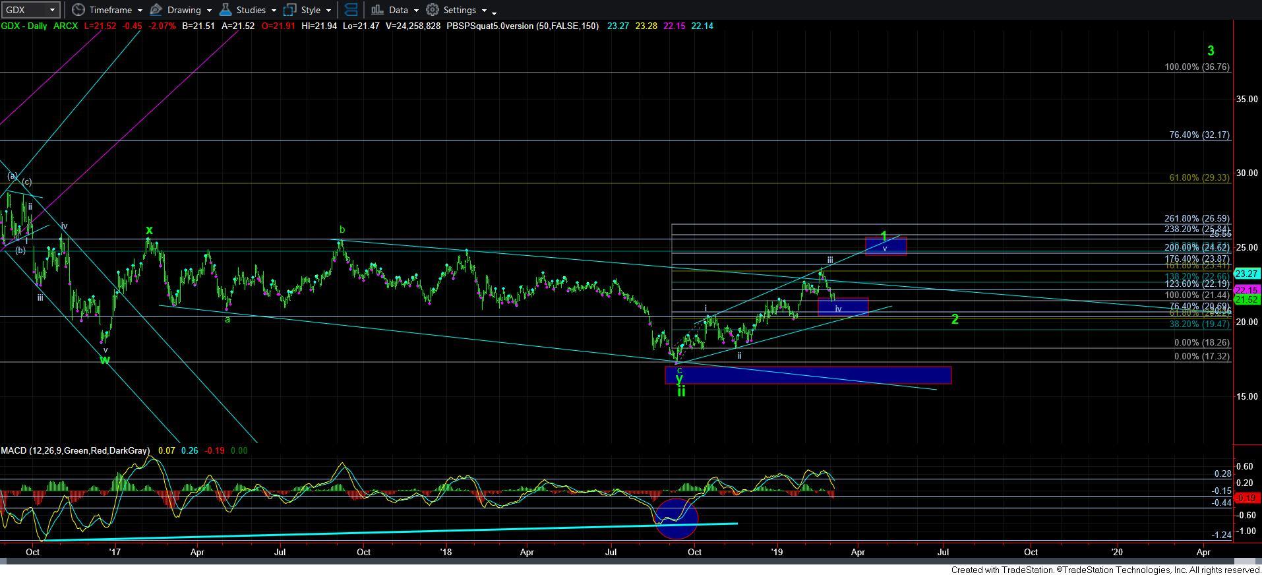
Task: Click the ARCX exchange label
Action: pyautogui.click(x=65, y=26)
